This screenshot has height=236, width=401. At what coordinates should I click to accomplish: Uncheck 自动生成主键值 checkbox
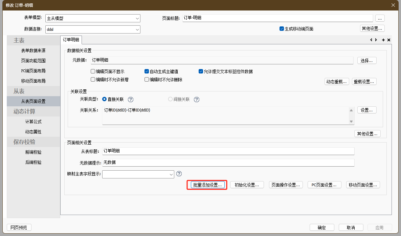(147, 71)
